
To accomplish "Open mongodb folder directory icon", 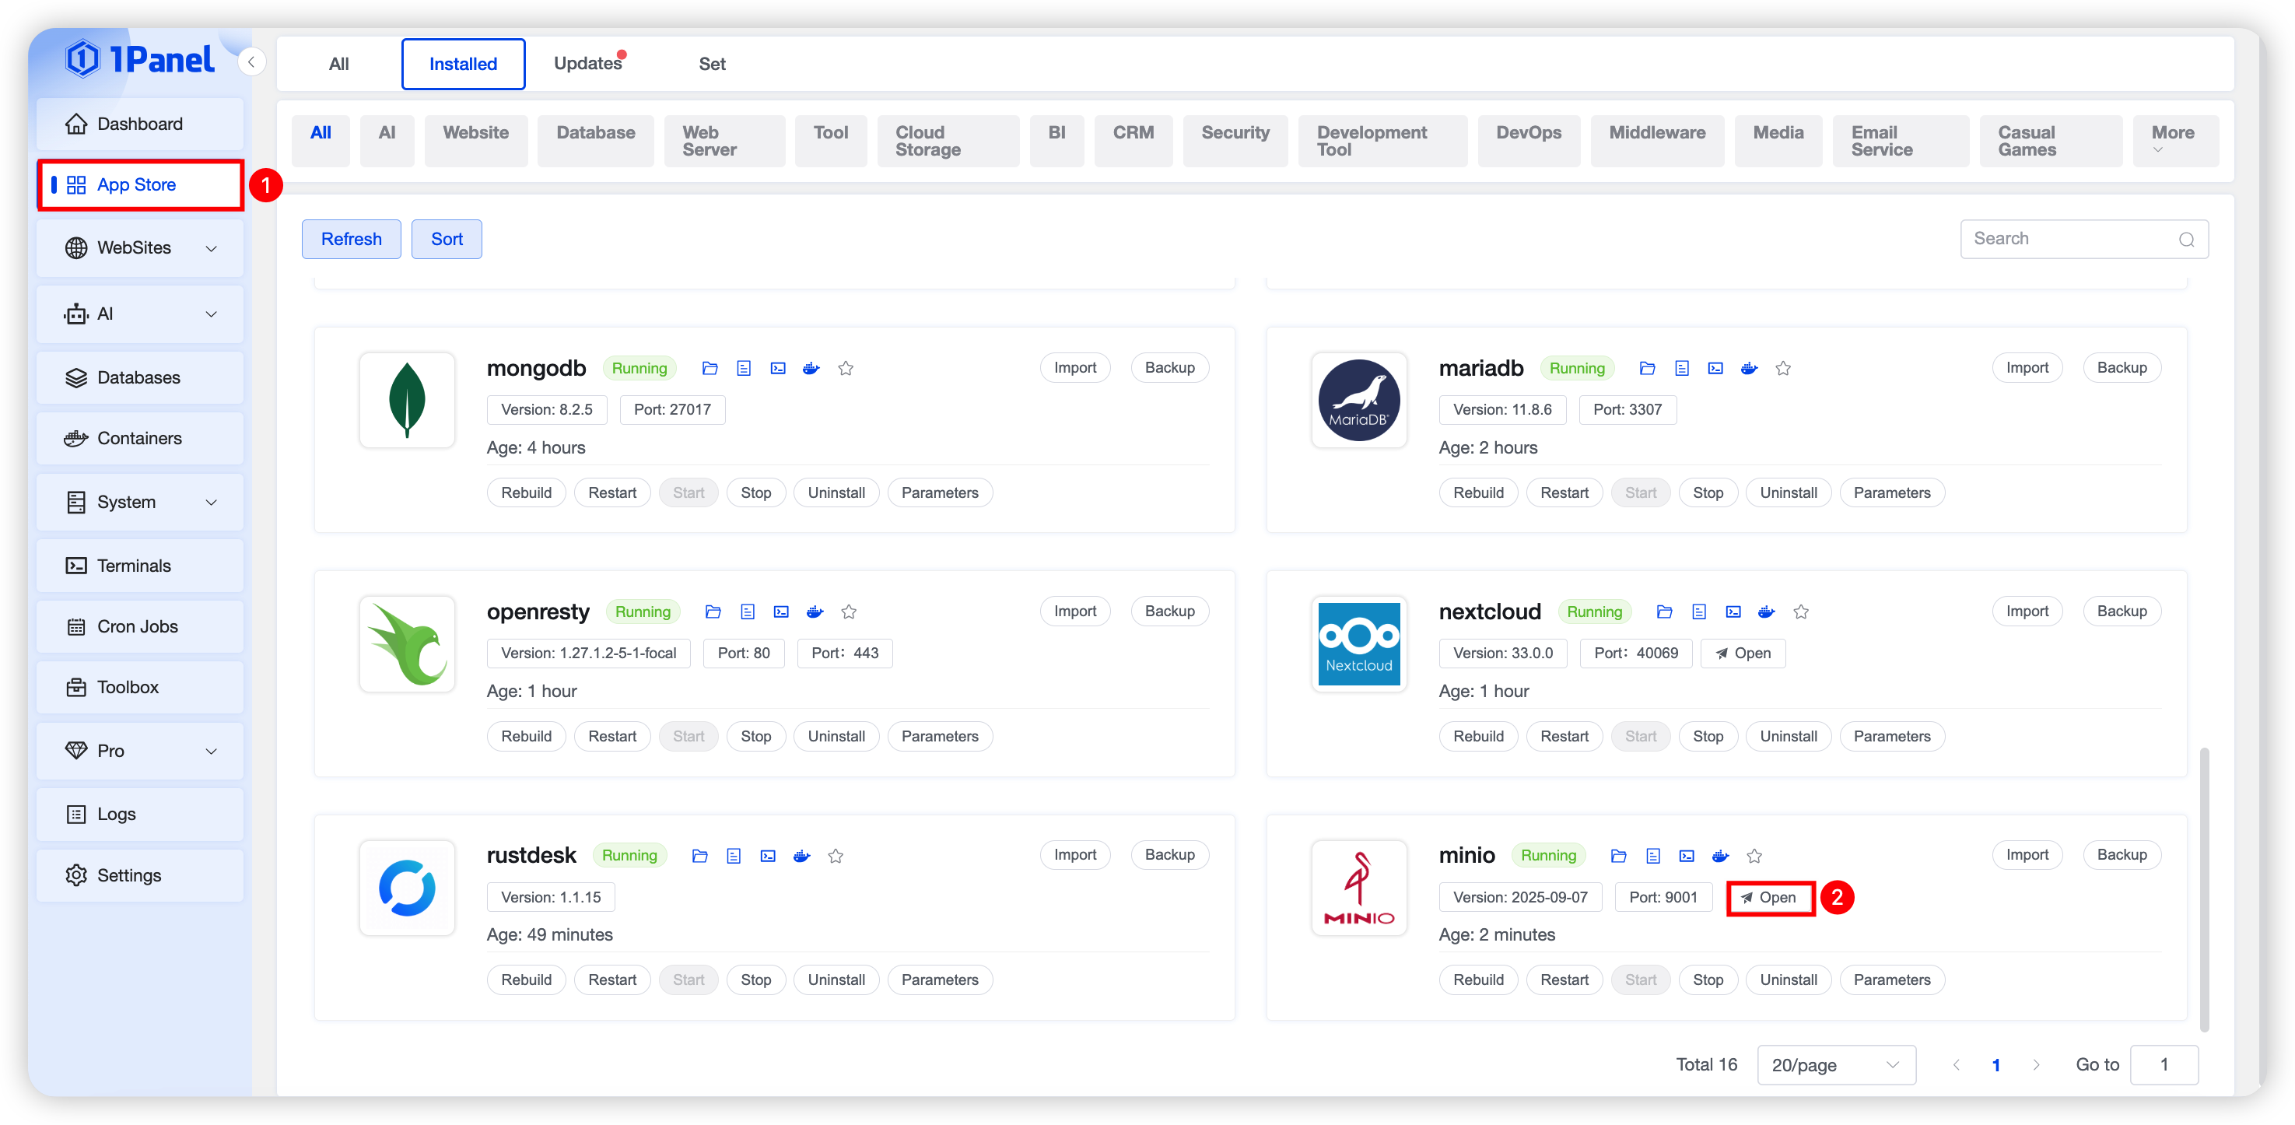I will point(710,368).
